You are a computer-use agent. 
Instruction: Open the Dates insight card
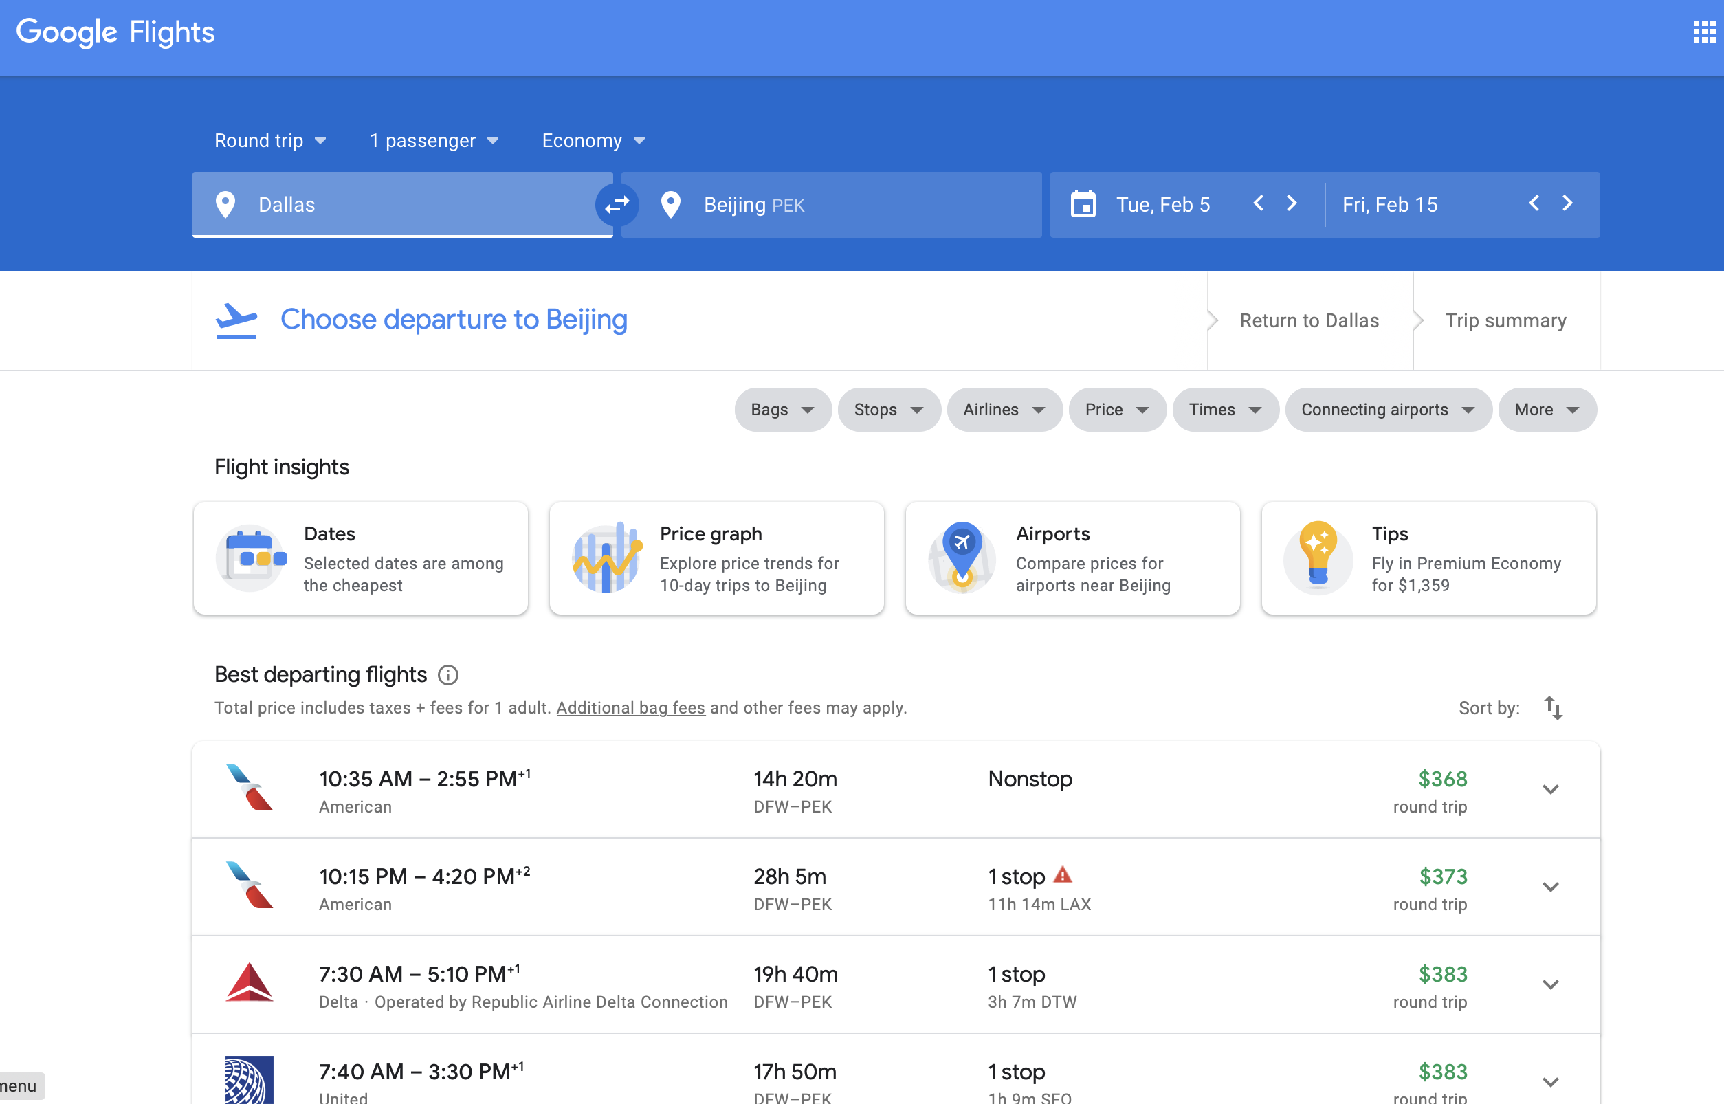point(361,557)
